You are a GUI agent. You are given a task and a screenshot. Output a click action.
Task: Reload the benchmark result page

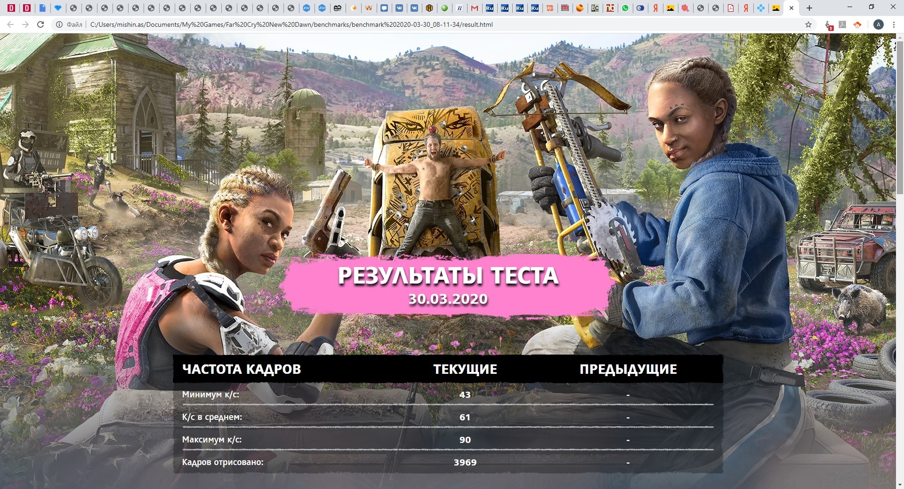coord(40,24)
